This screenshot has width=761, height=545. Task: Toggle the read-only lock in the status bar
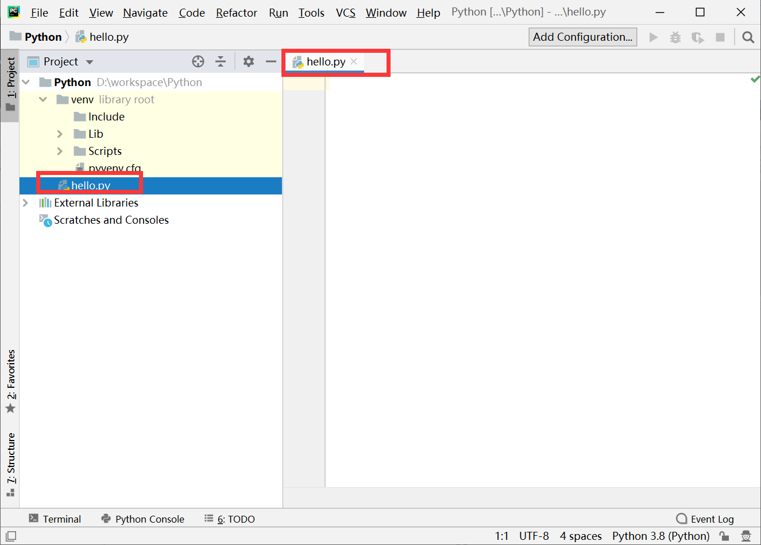[725, 536]
